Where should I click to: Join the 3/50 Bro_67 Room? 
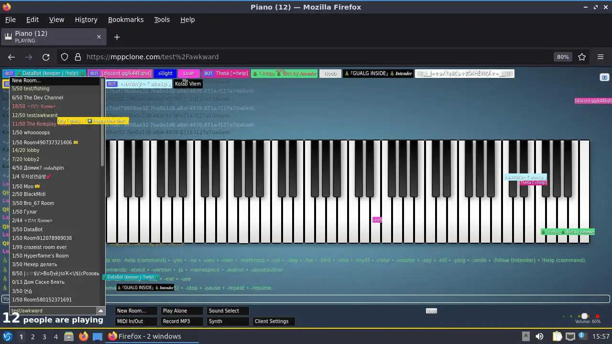click(x=55, y=203)
